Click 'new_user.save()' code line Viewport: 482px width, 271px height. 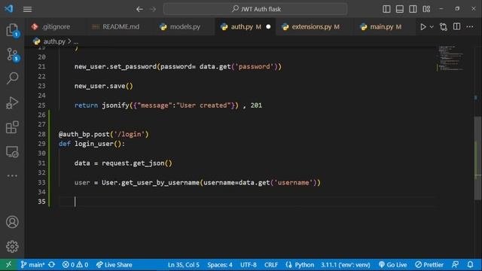coord(104,86)
